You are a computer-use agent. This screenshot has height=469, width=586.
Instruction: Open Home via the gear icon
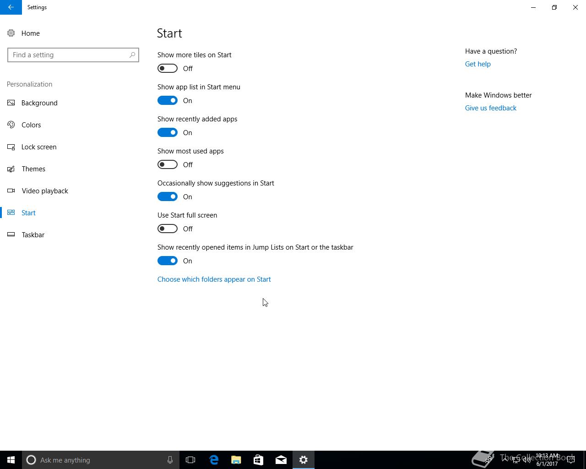(11, 33)
